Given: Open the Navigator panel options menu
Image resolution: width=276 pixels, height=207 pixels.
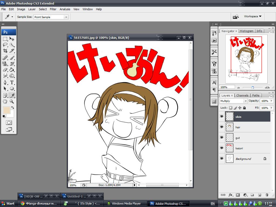Looking at the screenshot, I should pos(272,32).
